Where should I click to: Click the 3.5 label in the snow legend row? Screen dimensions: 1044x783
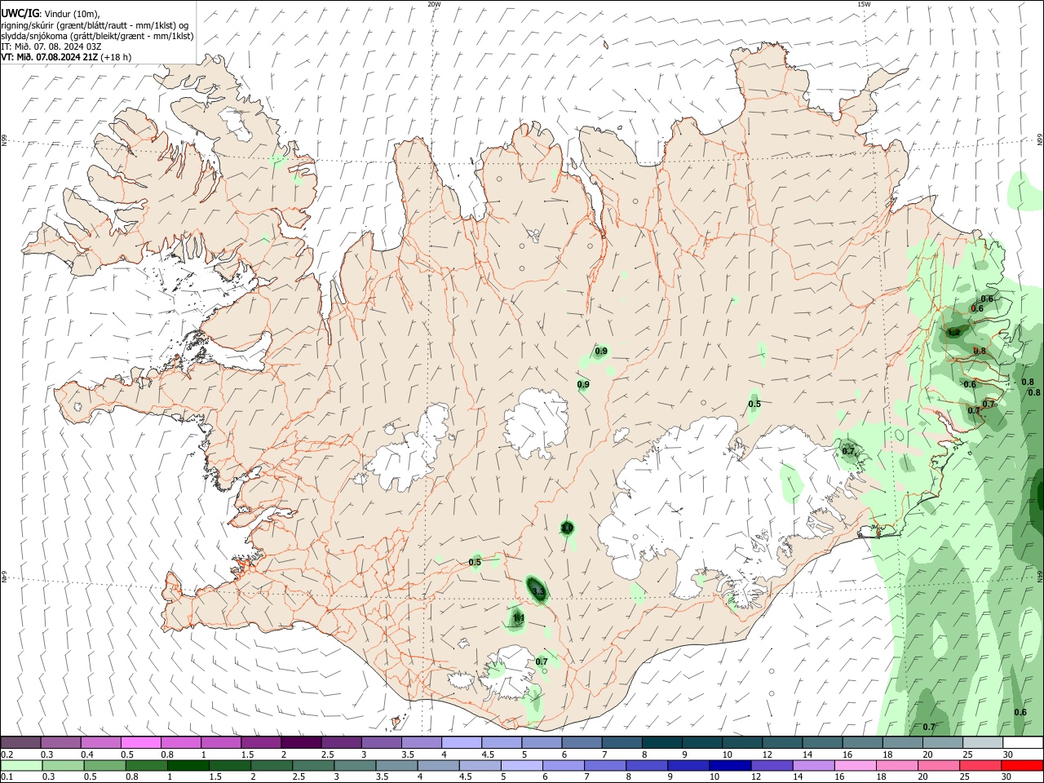click(408, 754)
